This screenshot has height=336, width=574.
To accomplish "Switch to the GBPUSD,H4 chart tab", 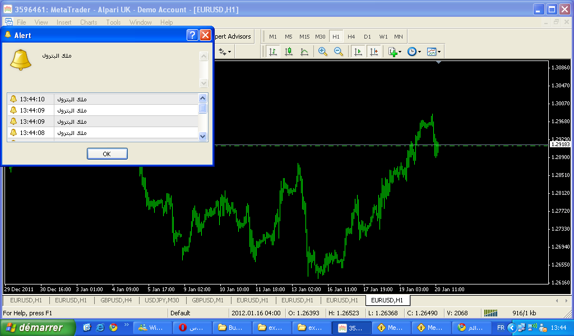I will pos(116,300).
